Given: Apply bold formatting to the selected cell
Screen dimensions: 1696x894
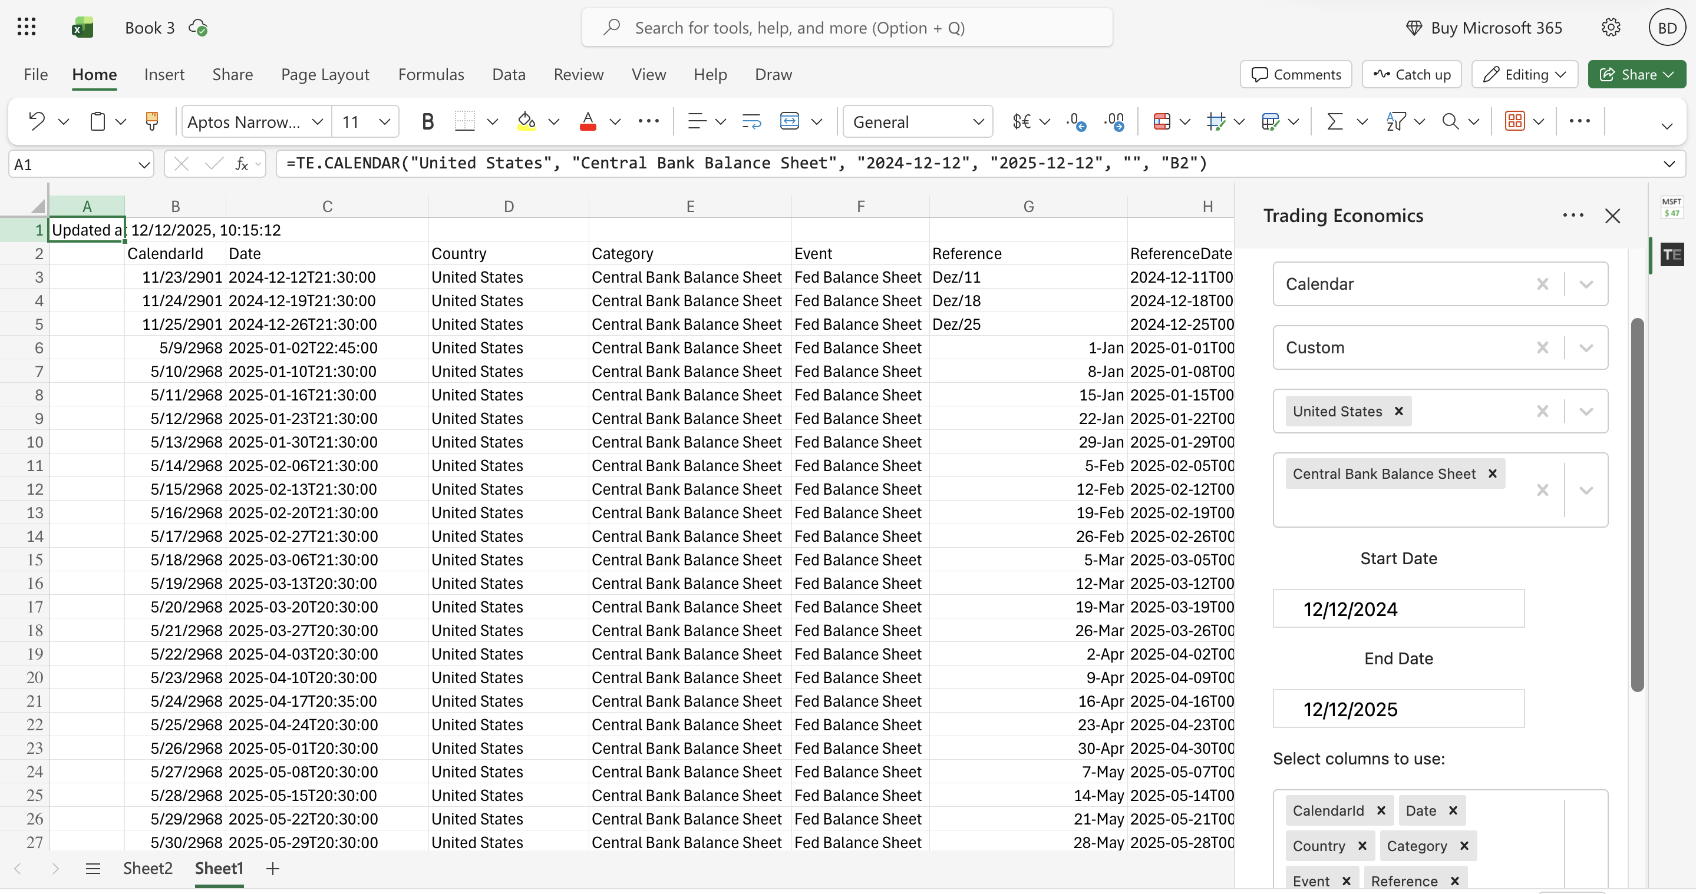Looking at the screenshot, I should tap(427, 121).
